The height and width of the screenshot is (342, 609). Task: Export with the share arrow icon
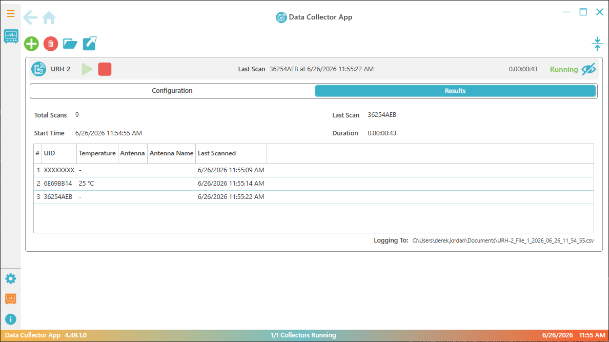click(x=90, y=43)
